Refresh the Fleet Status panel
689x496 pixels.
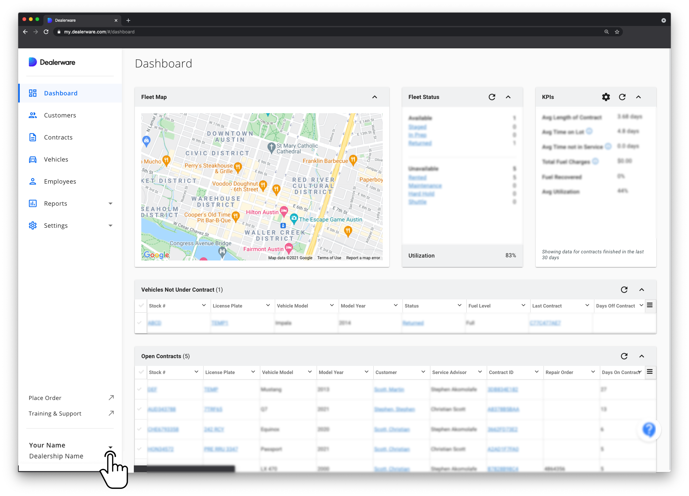[492, 97]
